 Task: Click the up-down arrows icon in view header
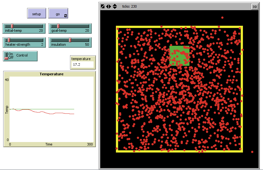(115, 6)
